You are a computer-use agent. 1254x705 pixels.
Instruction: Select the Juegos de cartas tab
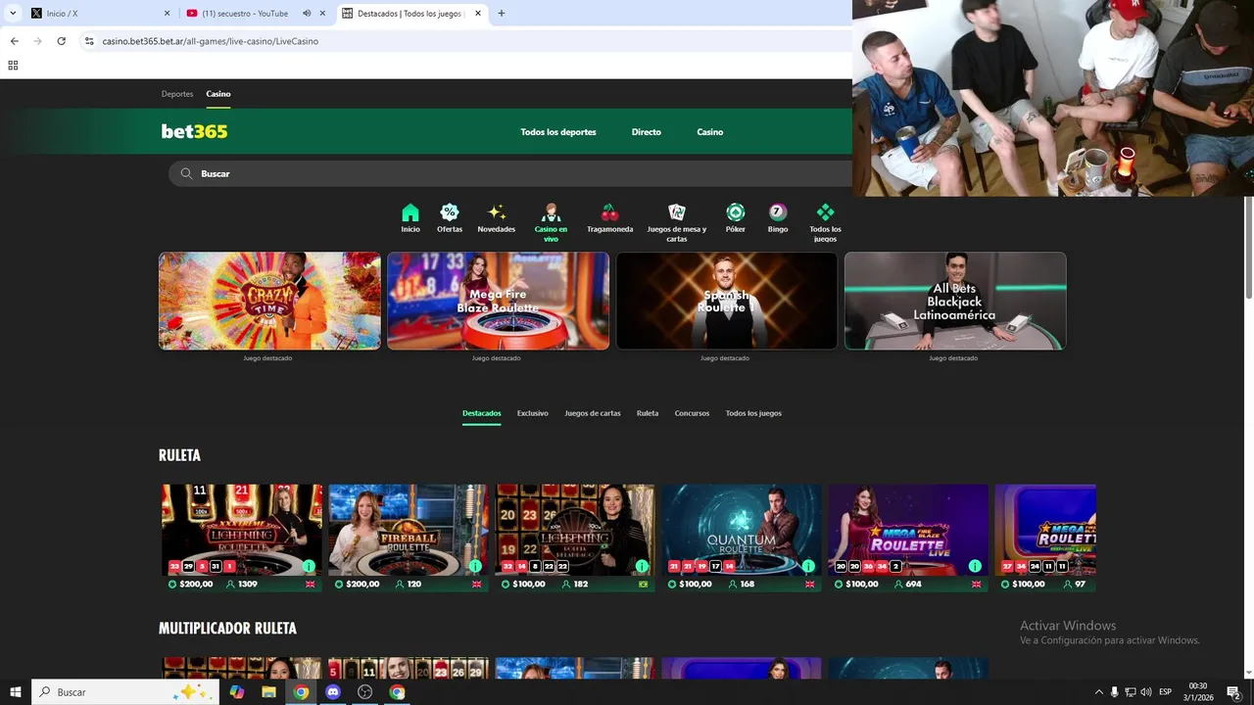click(593, 413)
